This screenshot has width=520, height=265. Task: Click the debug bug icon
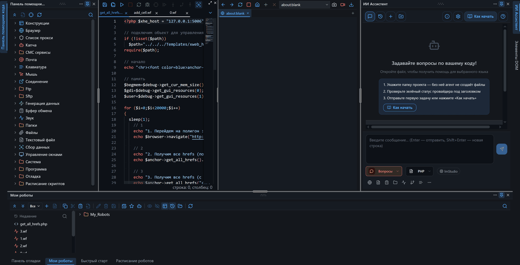pos(147,5)
